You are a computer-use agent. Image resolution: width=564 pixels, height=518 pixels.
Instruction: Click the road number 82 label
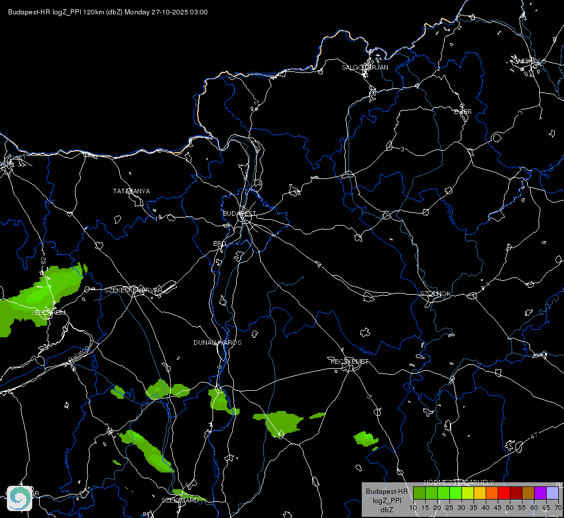pos(44,261)
